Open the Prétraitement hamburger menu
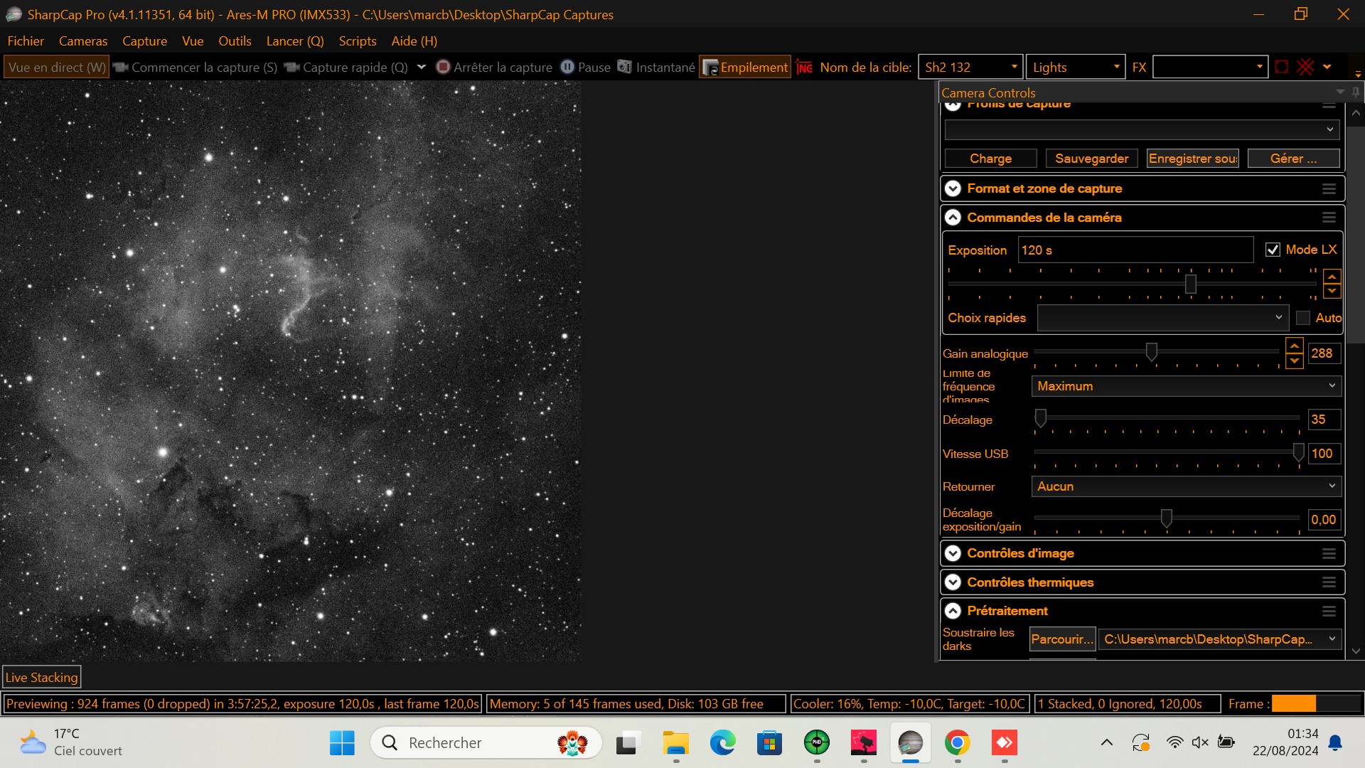The image size is (1365, 768). click(x=1329, y=611)
